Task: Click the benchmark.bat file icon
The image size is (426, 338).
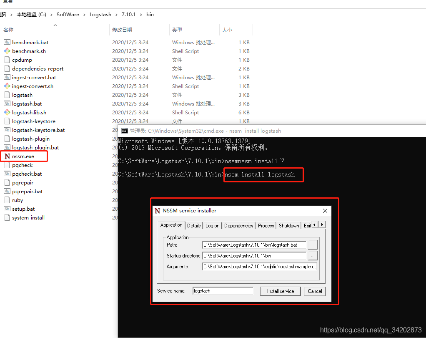Action: 7,42
